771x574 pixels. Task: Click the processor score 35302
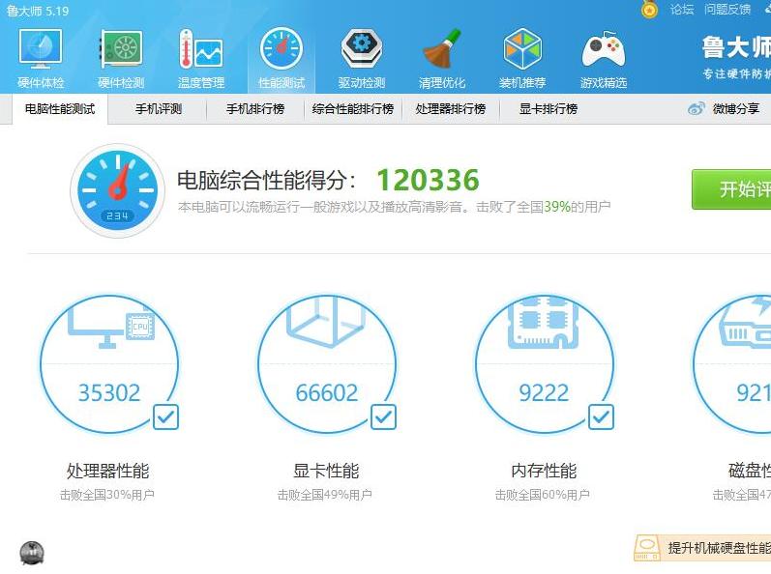pos(109,393)
